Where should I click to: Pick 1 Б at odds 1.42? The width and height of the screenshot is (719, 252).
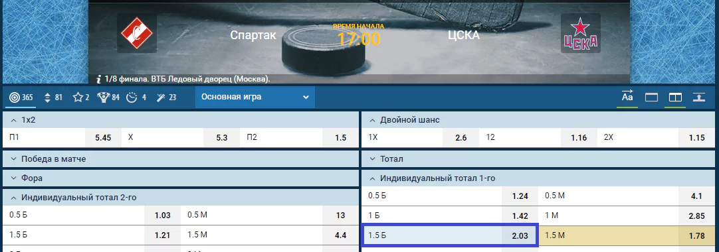(x=450, y=216)
